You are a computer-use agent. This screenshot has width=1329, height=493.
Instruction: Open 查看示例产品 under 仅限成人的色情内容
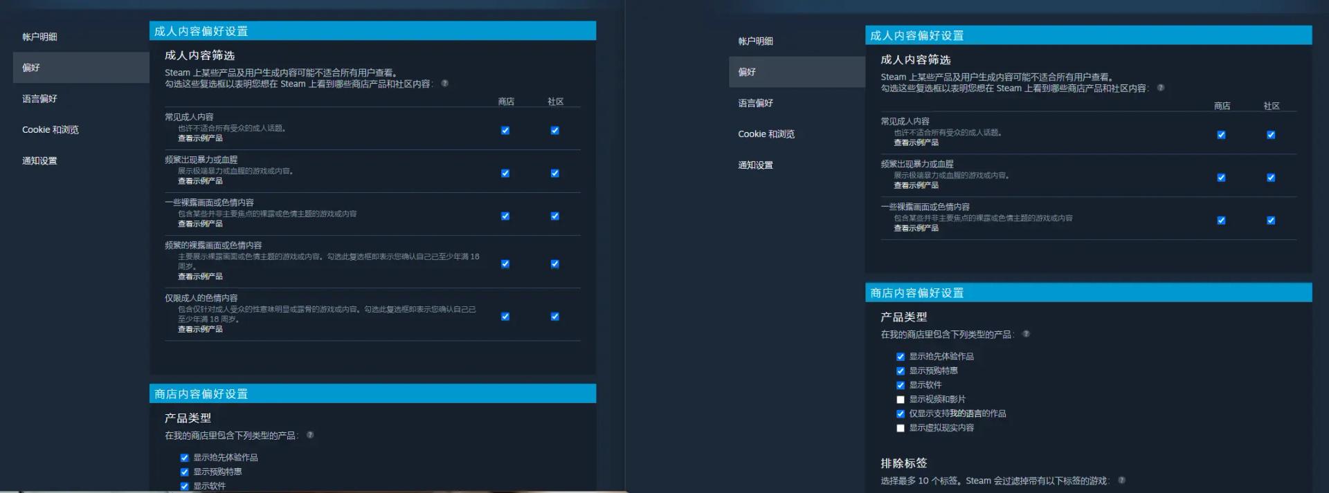tap(200, 329)
